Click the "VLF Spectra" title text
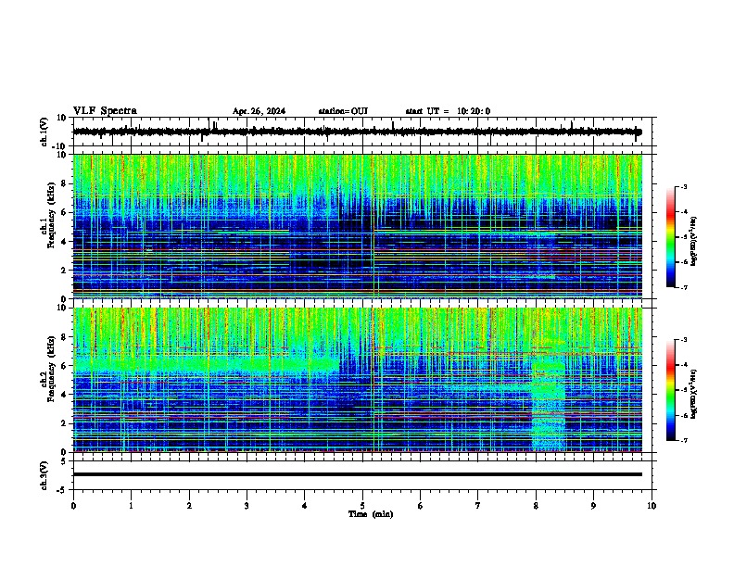 (x=105, y=111)
